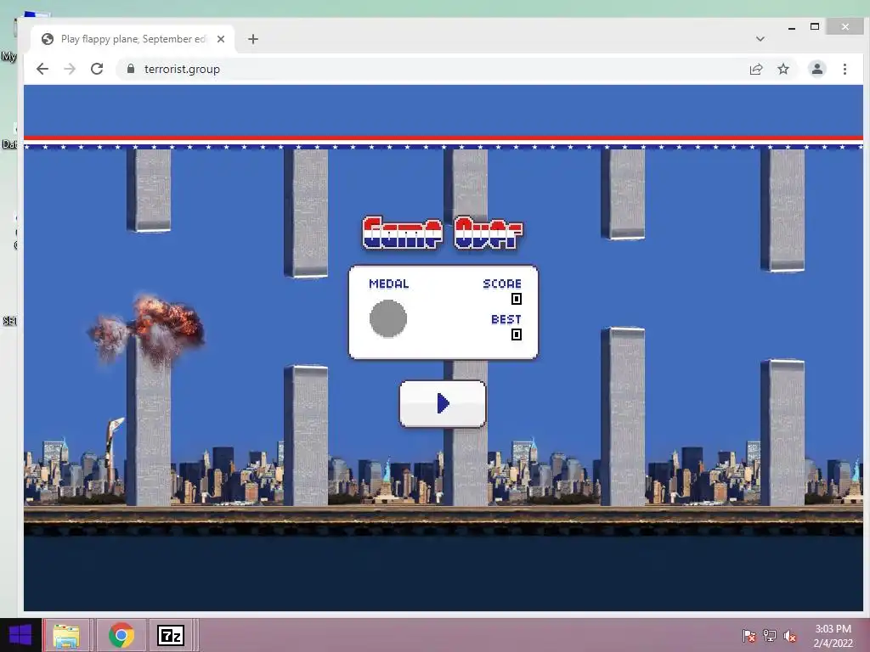Click the gray medal circle
This screenshot has width=870, height=652.
tap(387, 319)
